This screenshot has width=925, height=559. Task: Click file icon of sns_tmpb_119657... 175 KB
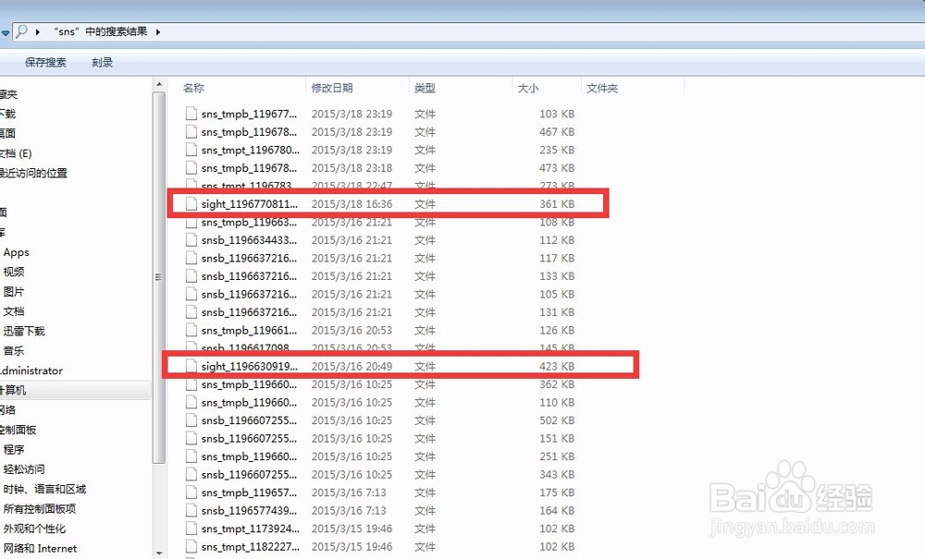pyautogui.click(x=191, y=492)
